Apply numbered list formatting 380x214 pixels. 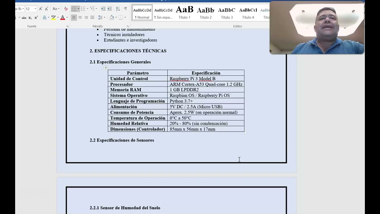click(83, 9)
